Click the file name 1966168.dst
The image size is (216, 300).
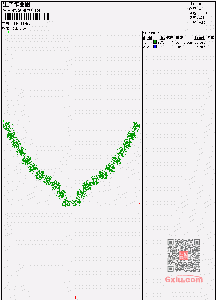tap(21, 24)
